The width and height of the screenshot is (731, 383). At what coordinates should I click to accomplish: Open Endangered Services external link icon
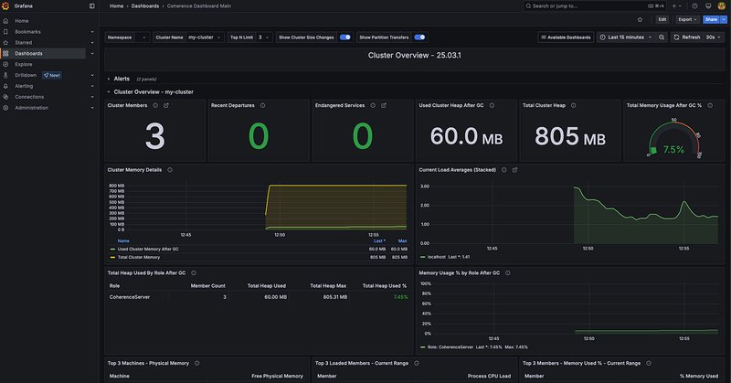click(384, 105)
